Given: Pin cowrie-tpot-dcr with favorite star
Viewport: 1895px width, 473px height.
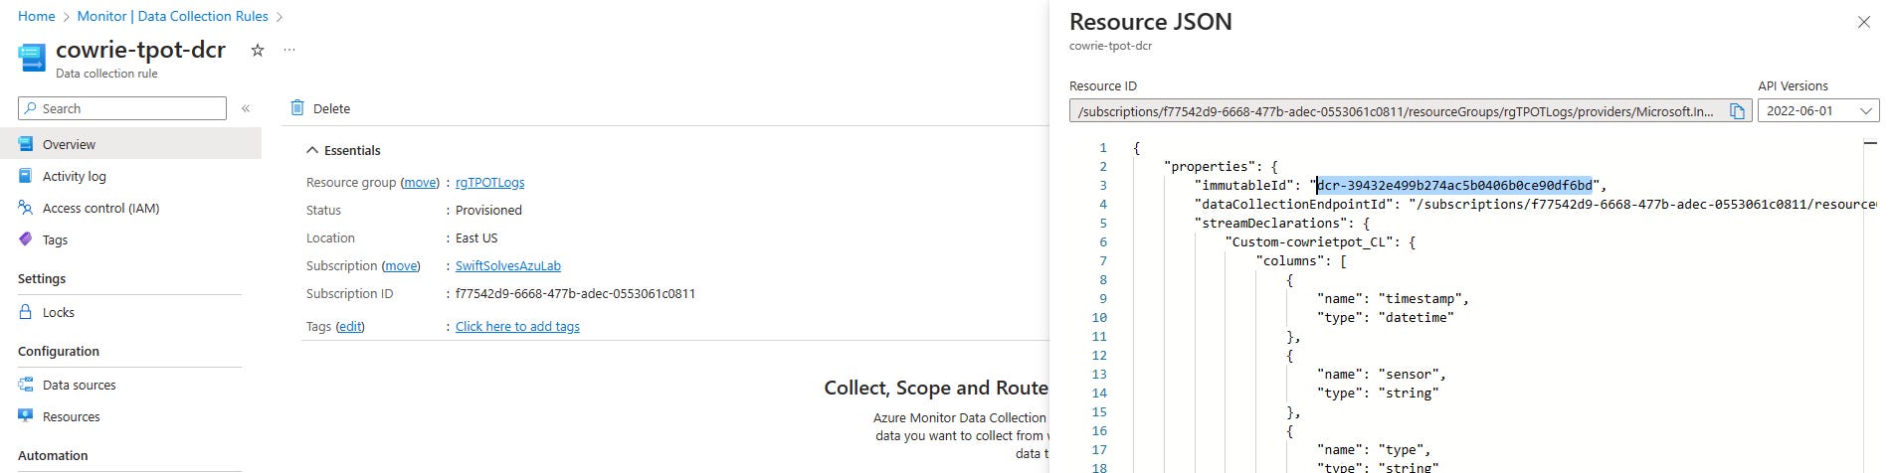Looking at the screenshot, I should 257,50.
